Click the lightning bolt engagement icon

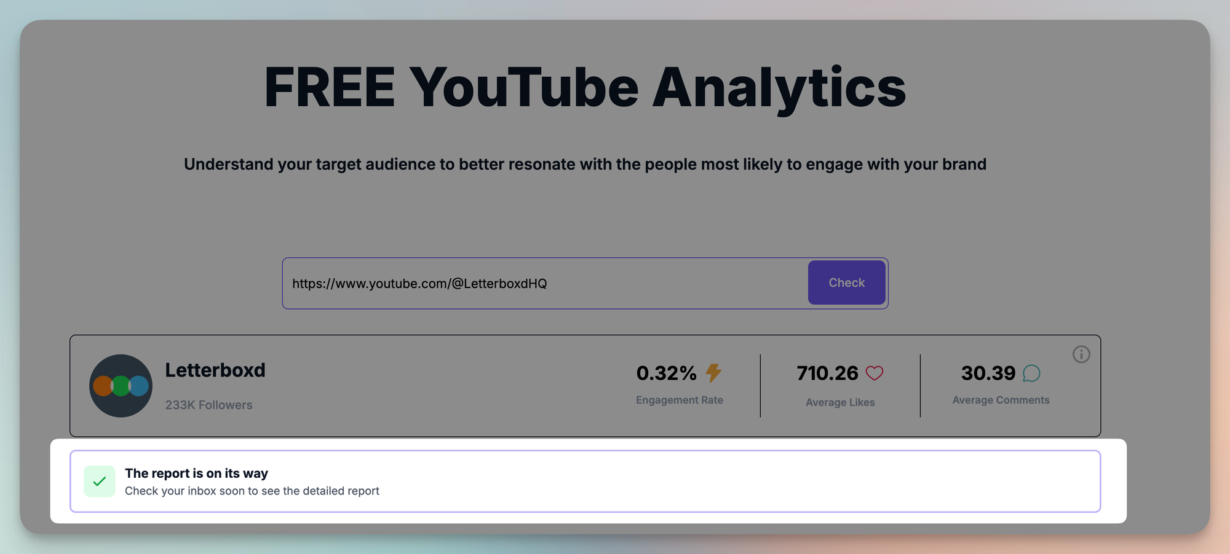click(713, 373)
